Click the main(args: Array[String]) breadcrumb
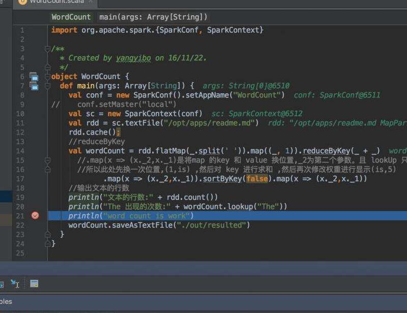407x313 pixels. pos(153,17)
